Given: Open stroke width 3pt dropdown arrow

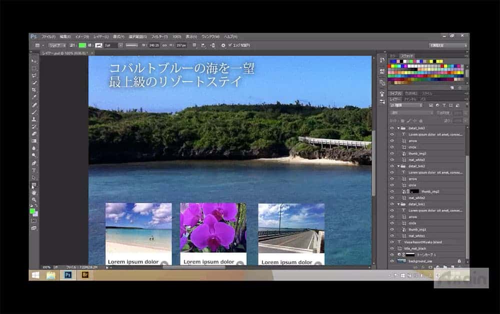Looking at the screenshot, I should tap(120, 45).
